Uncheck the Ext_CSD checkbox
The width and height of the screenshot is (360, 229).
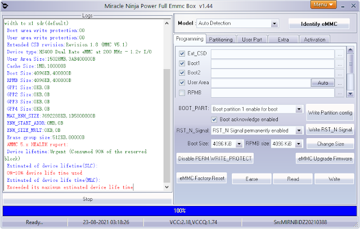click(x=182, y=53)
